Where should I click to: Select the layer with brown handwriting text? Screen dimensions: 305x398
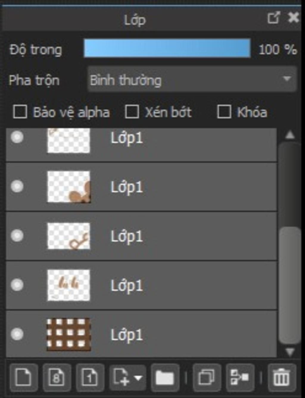141,285
